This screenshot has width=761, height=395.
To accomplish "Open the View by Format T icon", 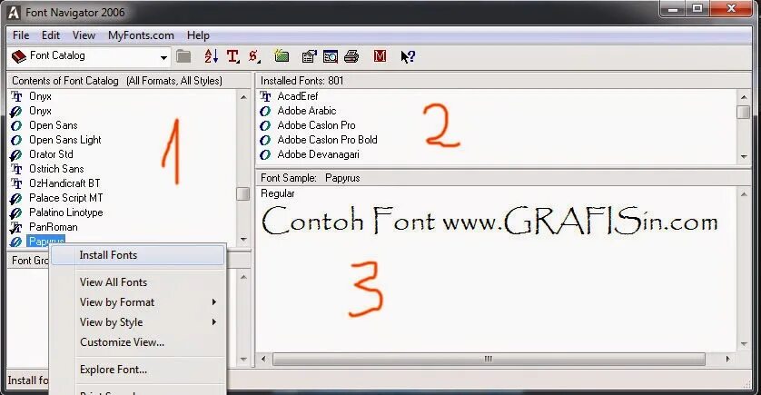I will [x=233, y=56].
